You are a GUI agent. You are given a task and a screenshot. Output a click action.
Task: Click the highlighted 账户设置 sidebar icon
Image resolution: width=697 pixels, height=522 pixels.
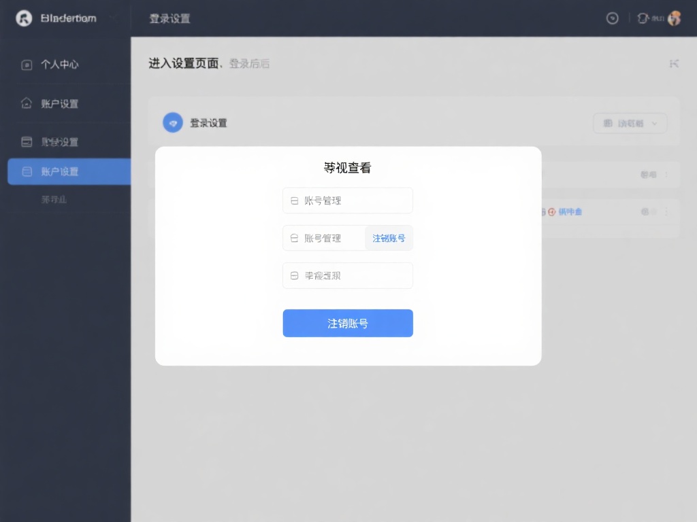pos(27,171)
